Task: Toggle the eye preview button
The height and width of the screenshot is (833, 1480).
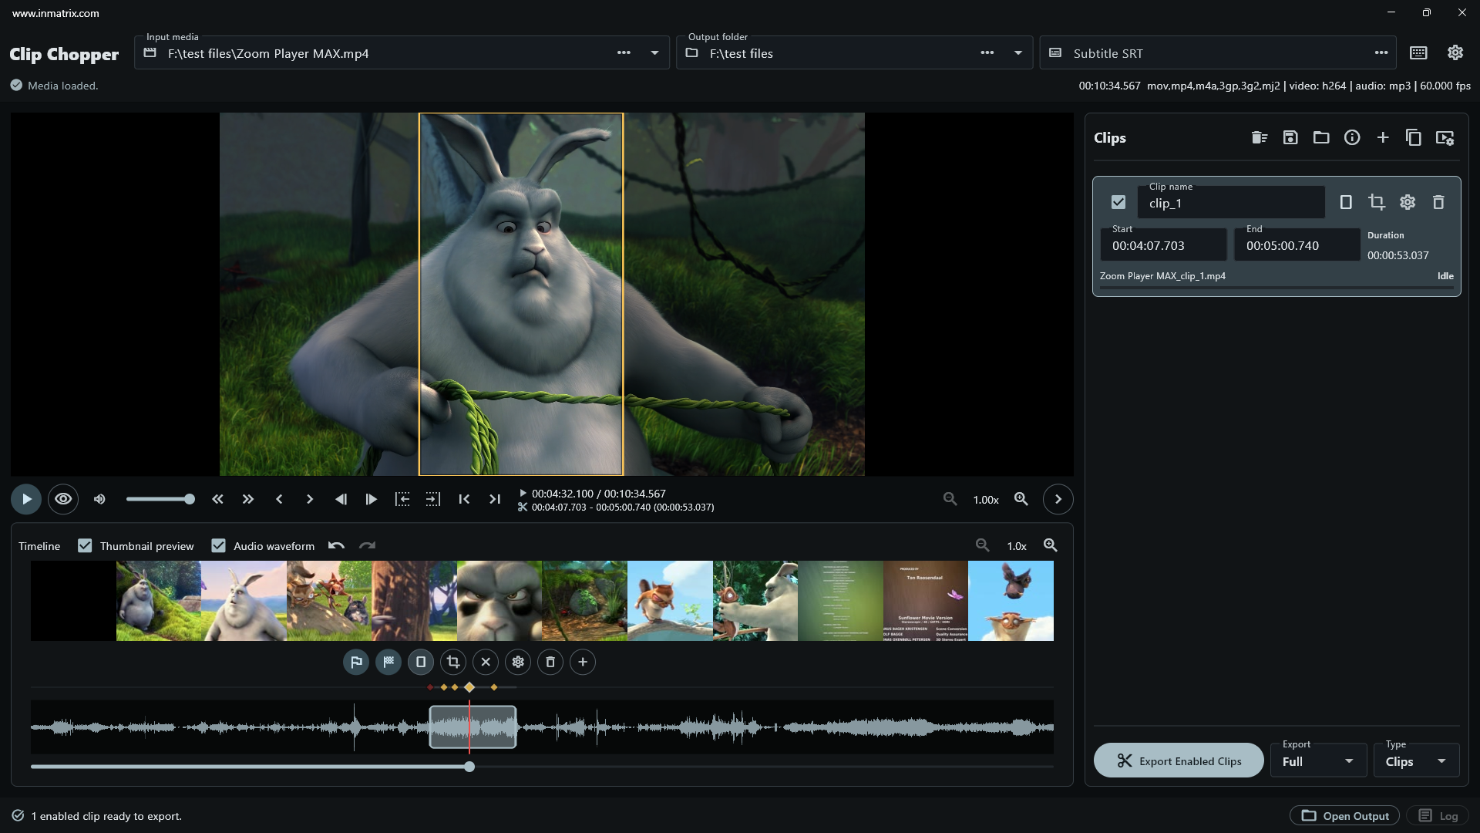Action: [63, 499]
